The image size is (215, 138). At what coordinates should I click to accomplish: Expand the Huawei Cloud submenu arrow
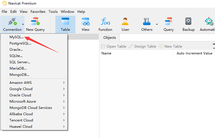pyautogui.click(x=64, y=127)
